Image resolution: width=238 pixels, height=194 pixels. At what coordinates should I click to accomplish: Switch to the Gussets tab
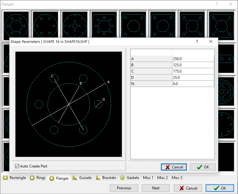[x=82, y=178]
